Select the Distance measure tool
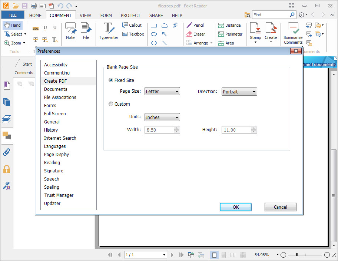Screen dimensions: 338x261 coord(229,25)
